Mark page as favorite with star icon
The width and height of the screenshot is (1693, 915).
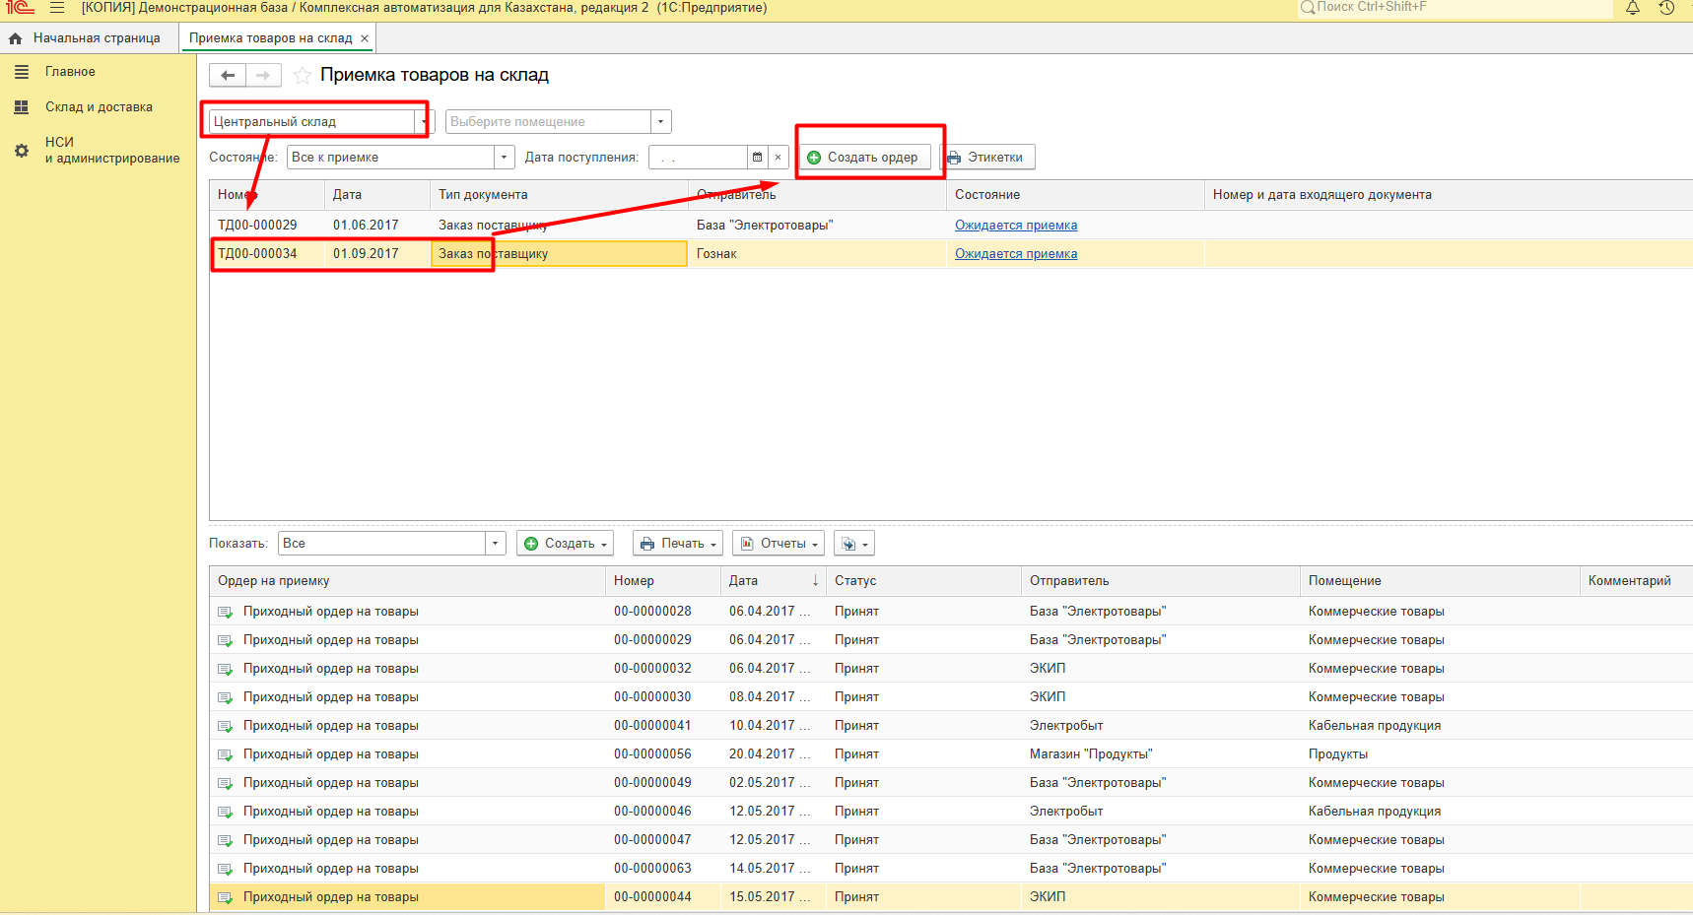tap(303, 76)
